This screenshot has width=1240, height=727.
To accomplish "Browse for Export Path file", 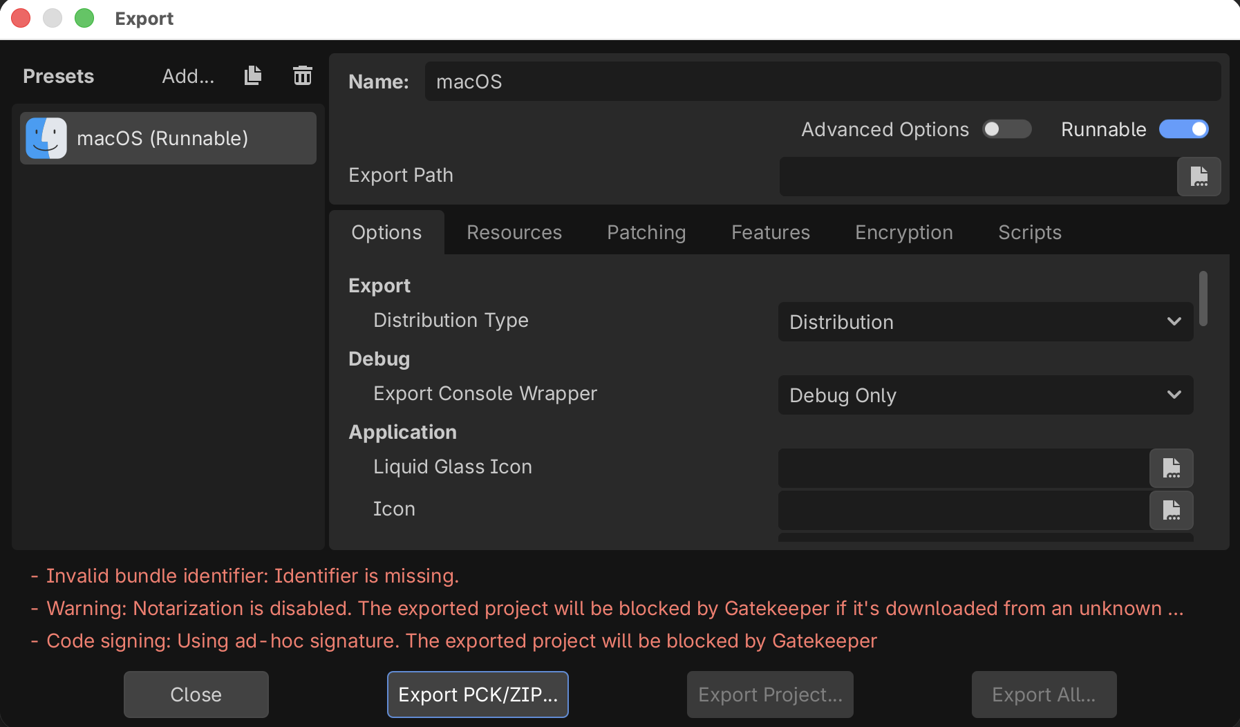I will pyautogui.click(x=1199, y=176).
